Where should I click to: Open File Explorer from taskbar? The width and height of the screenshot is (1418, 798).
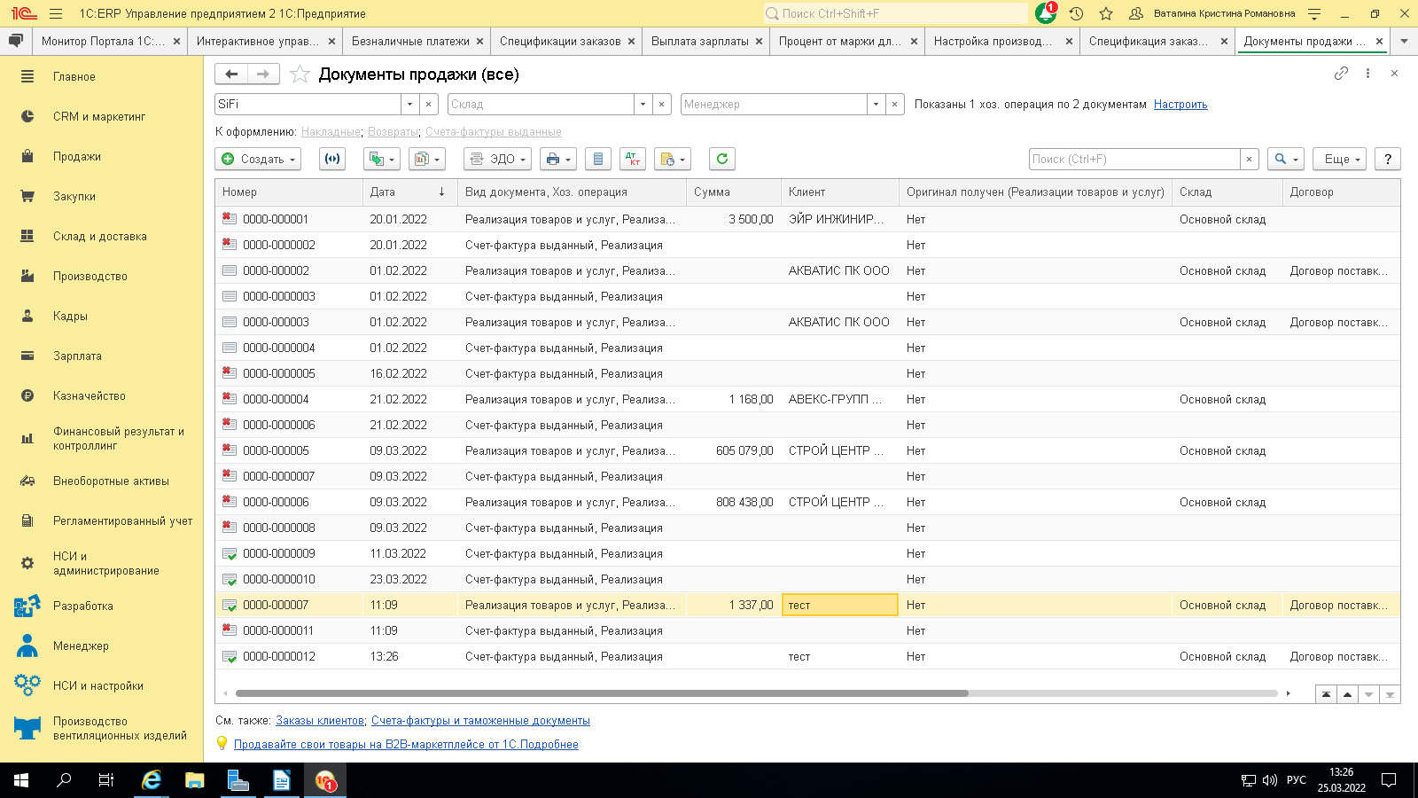click(194, 780)
